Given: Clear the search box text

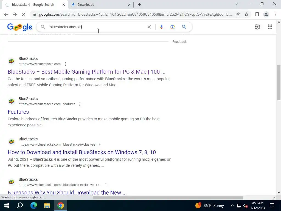Looking at the screenshot, I should pos(149,27).
